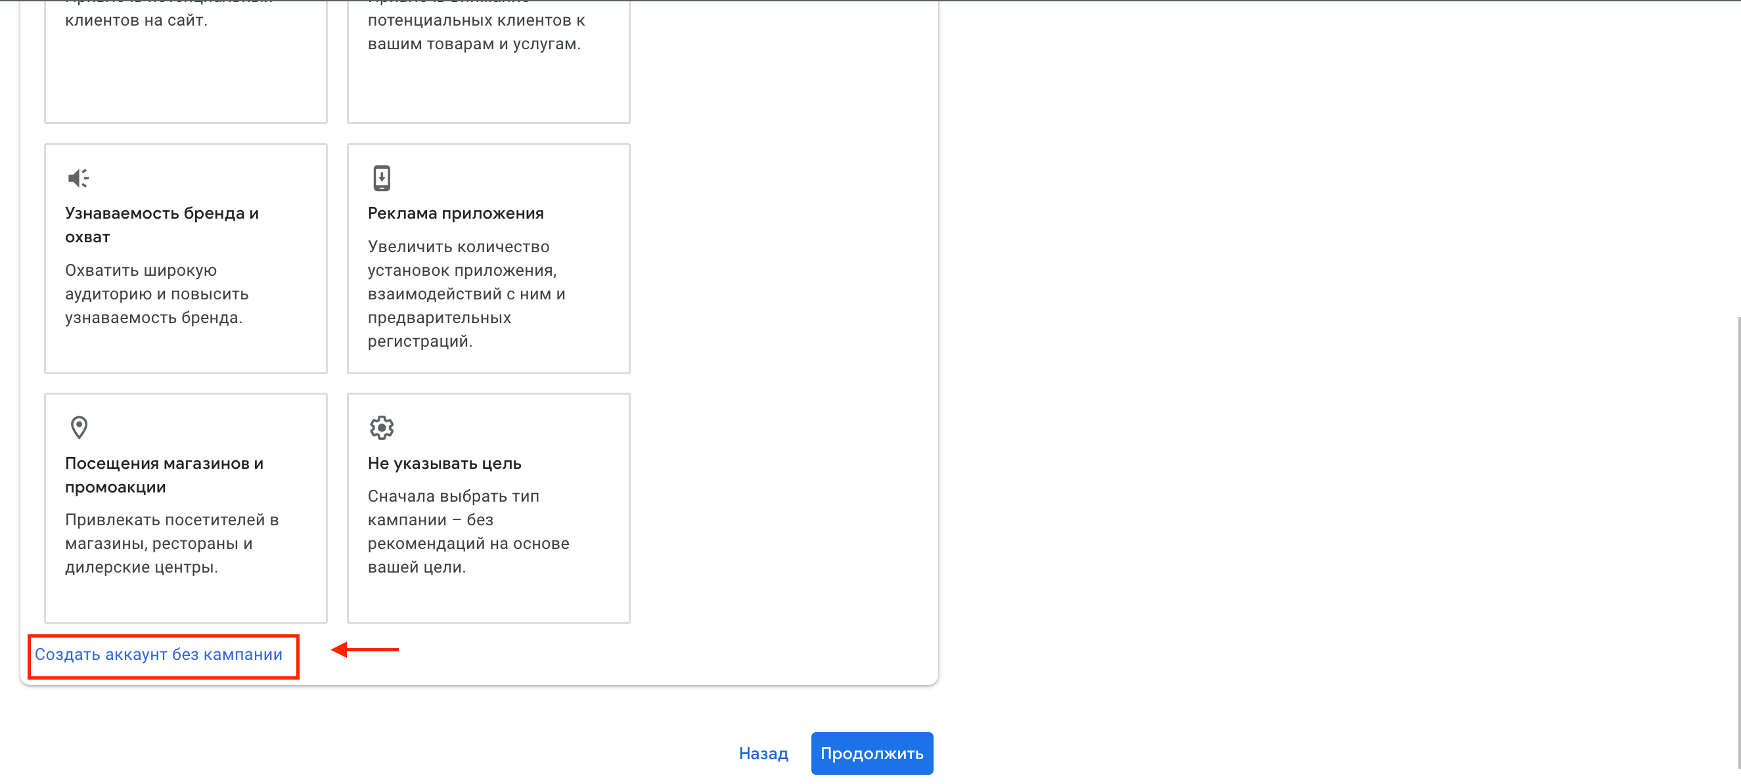Click the map pin store visits icon
The height and width of the screenshot is (784, 1741).
pyautogui.click(x=78, y=427)
